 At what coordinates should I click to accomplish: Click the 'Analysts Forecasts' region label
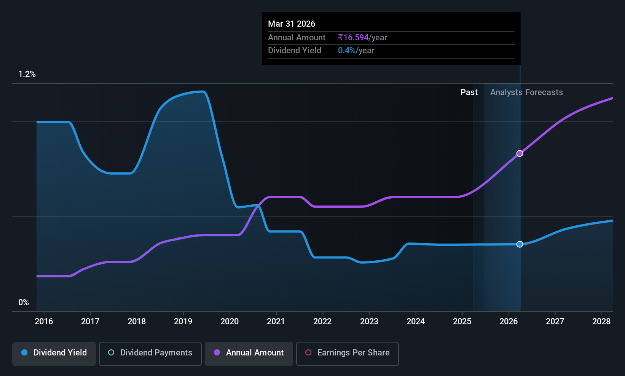[526, 92]
